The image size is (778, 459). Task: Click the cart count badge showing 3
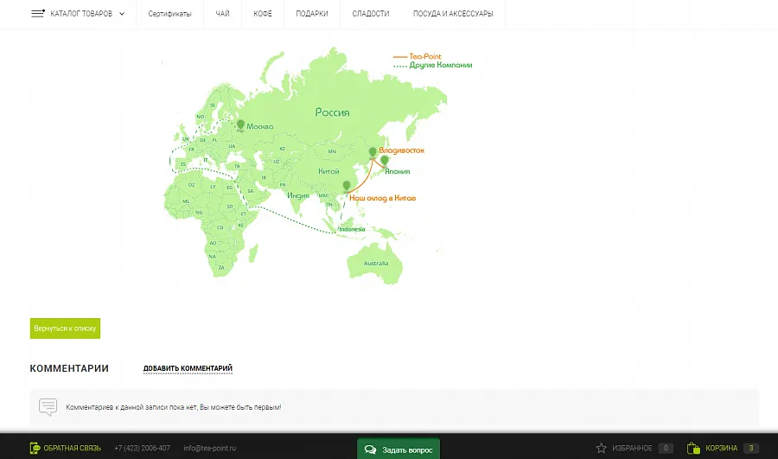[750, 448]
